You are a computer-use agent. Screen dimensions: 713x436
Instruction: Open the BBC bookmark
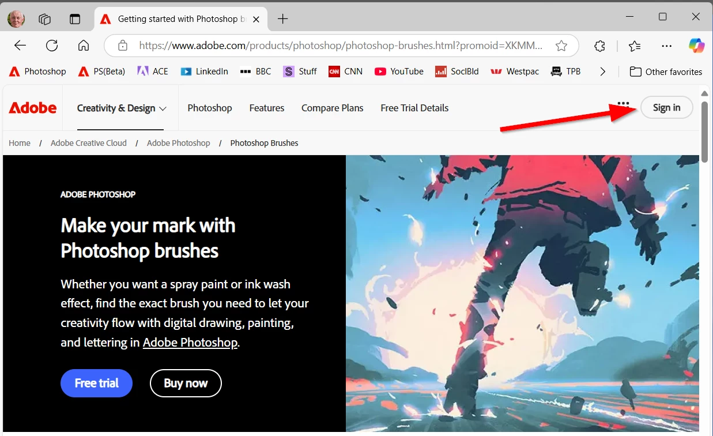click(x=256, y=72)
